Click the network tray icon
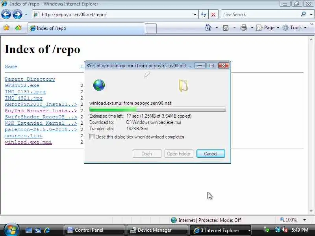The width and height of the screenshot is (315, 236). (x=278, y=230)
